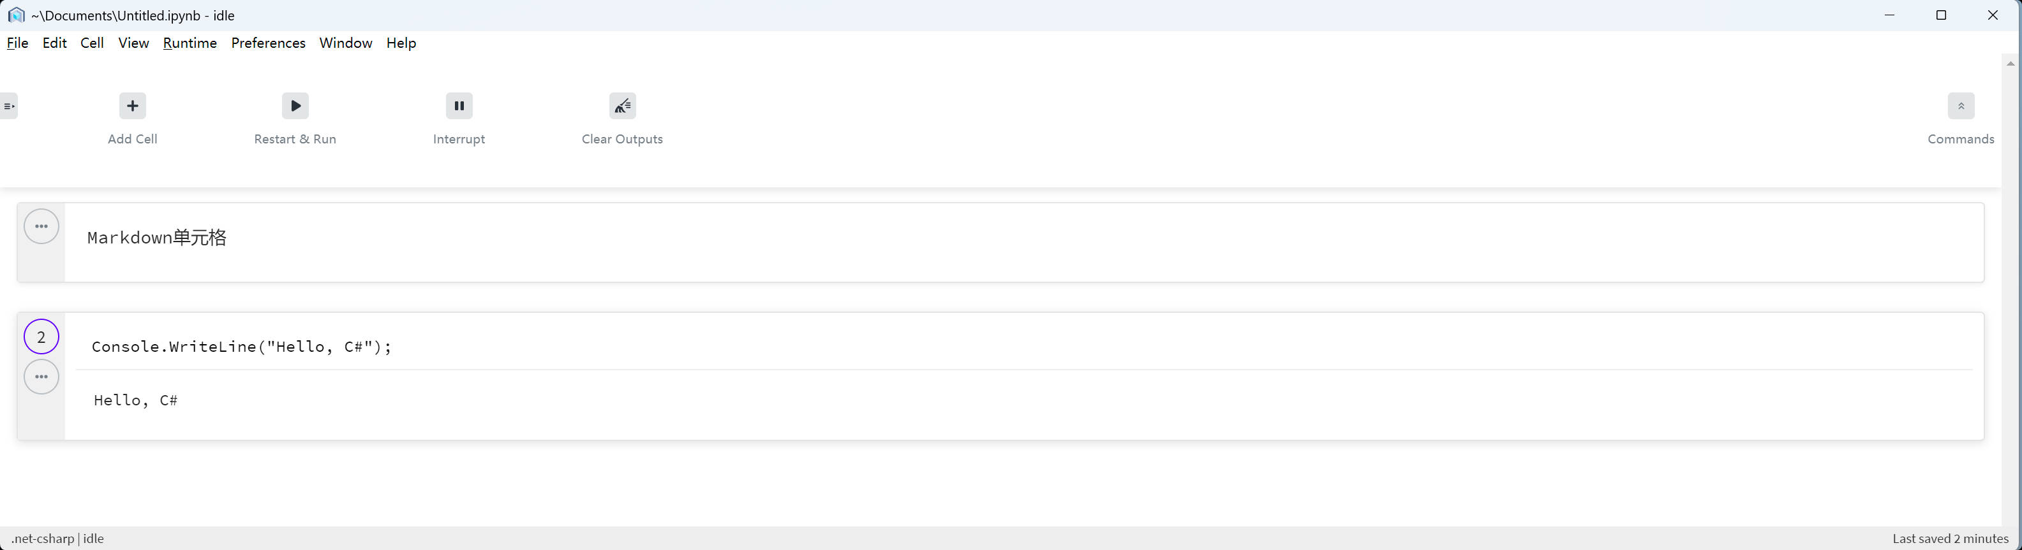
Task: Click the Add Cell plus icon
Action: [x=133, y=106]
